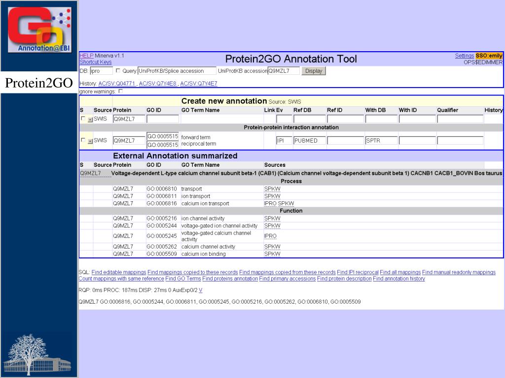Open the Find GO Terms link

183,279
